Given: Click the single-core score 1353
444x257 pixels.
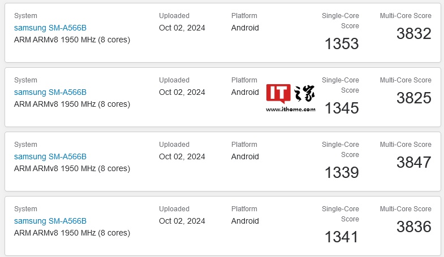Looking at the screenshot, I should [x=342, y=44].
